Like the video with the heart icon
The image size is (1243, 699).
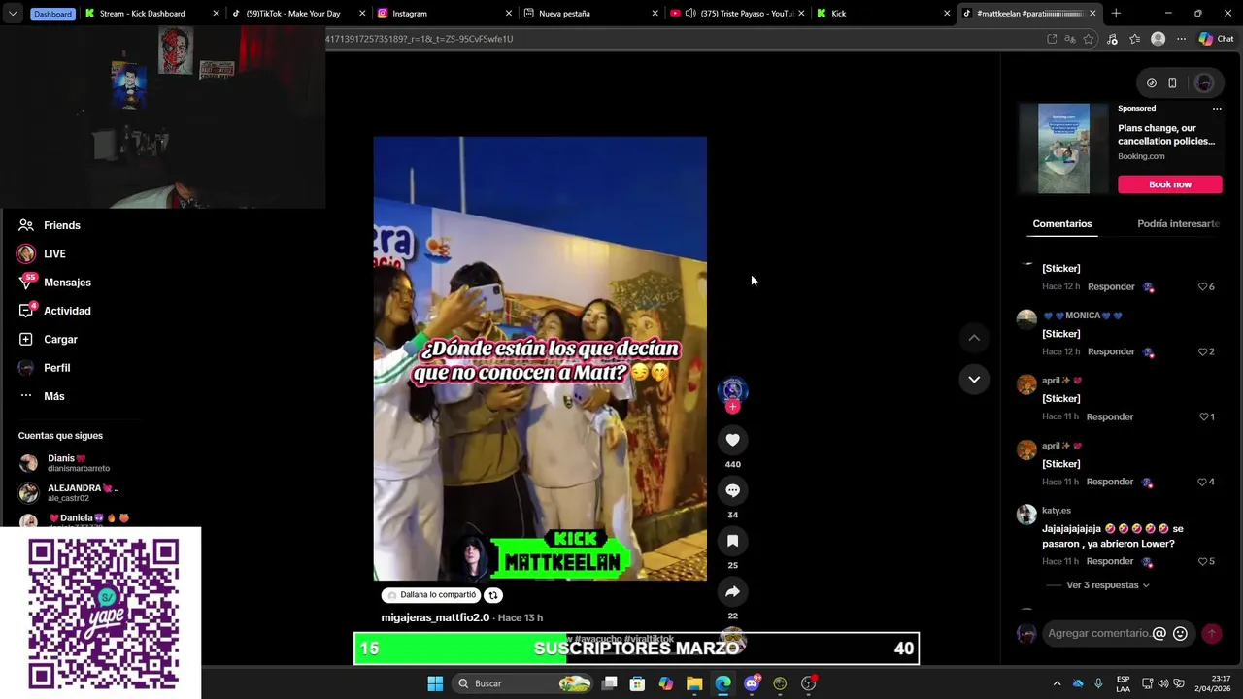[732, 440]
